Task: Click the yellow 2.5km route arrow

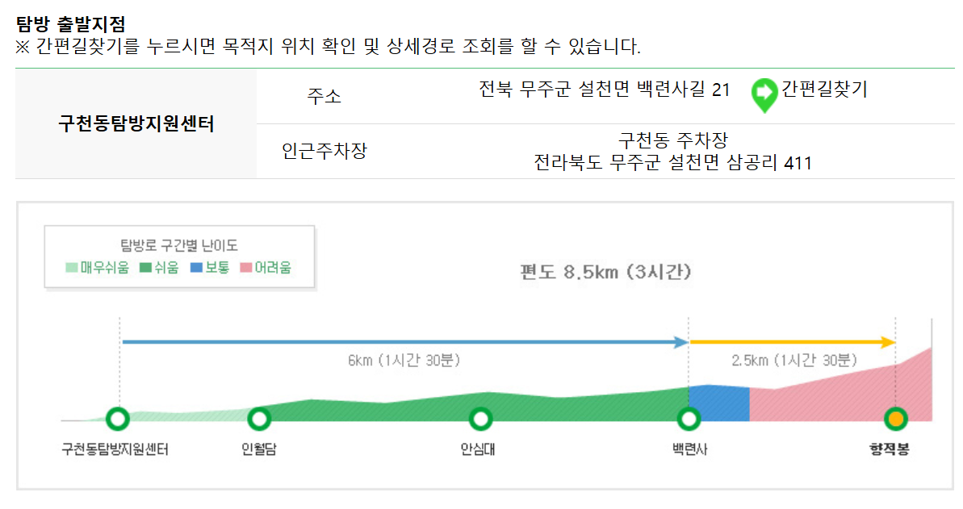Action: tap(791, 342)
